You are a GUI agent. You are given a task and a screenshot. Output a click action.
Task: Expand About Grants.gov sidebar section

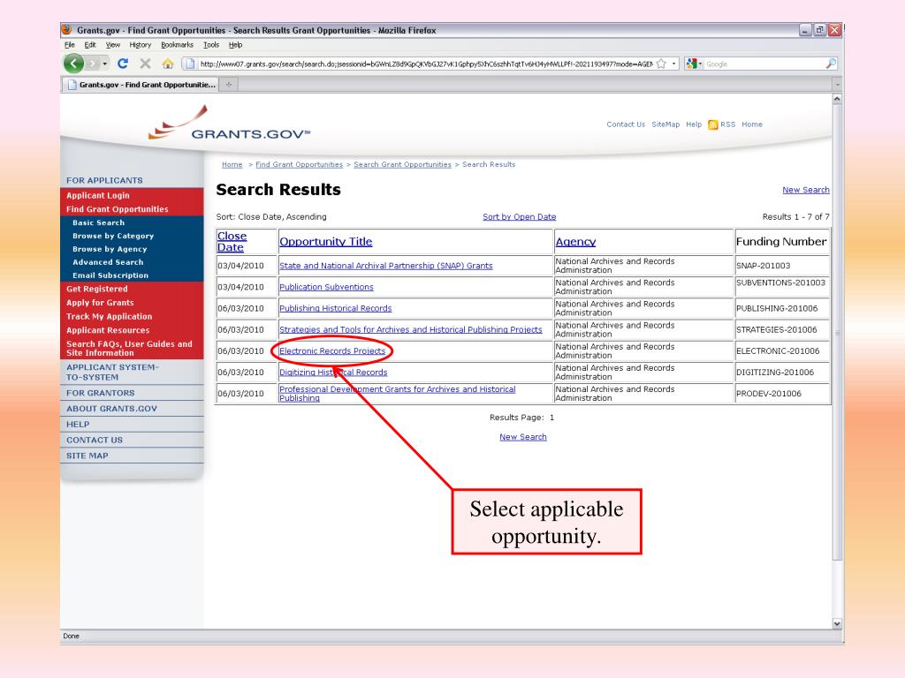(x=111, y=409)
